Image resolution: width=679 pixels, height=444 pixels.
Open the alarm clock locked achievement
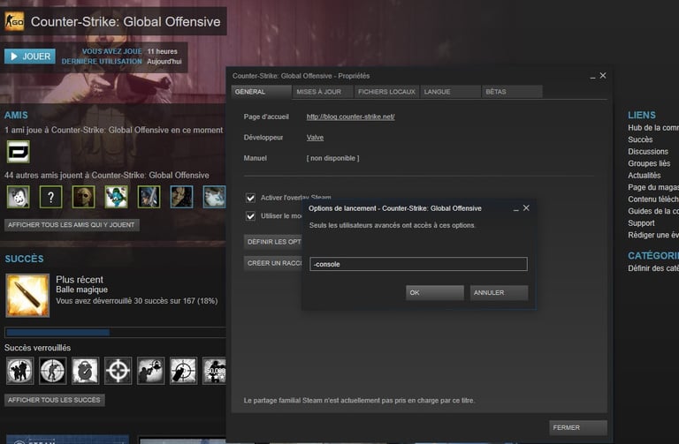[x=85, y=371]
